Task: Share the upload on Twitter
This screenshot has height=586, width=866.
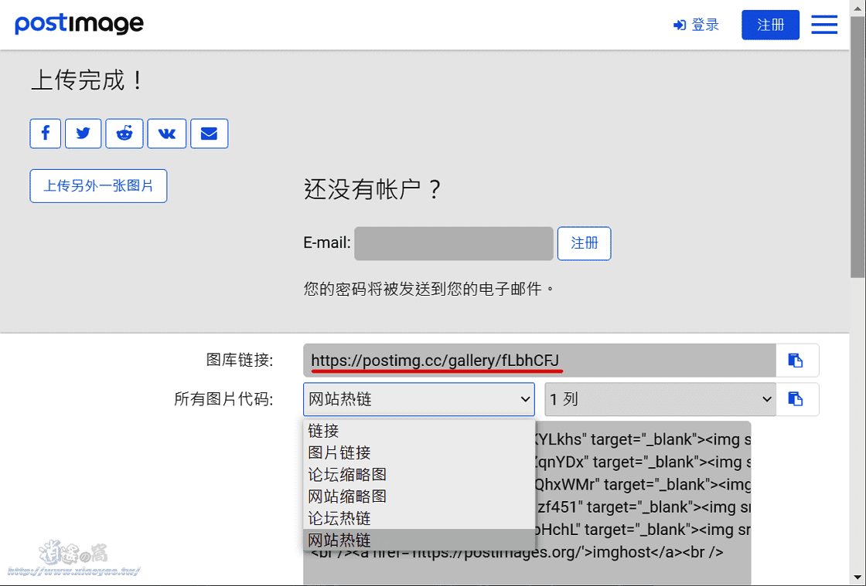Action: (x=83, y=134)
